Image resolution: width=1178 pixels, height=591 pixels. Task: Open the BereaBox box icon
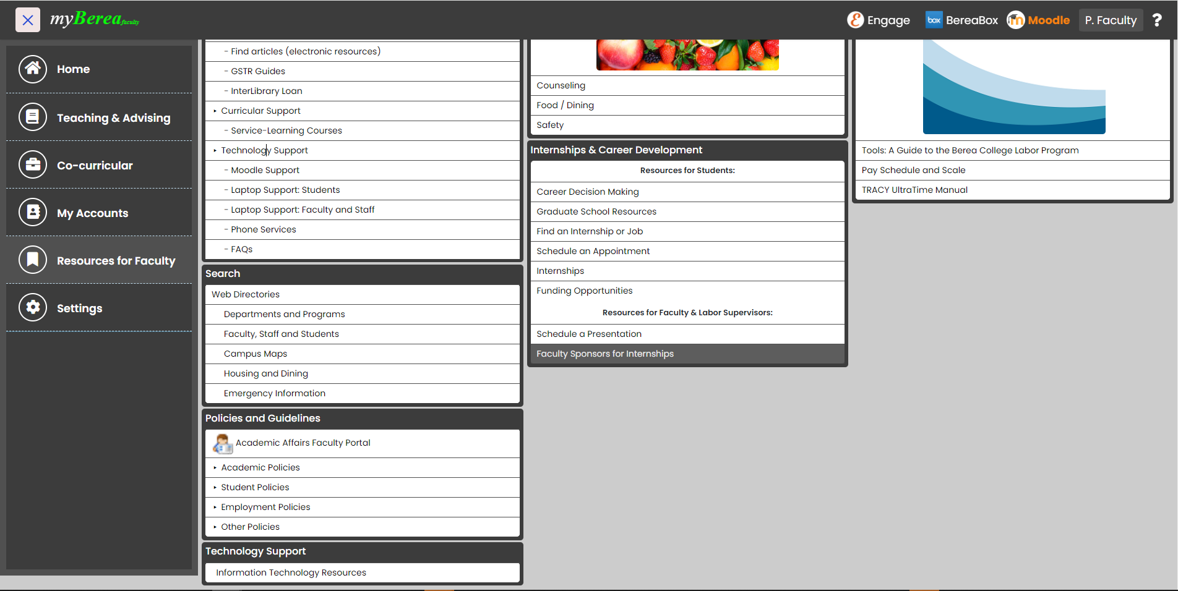pos(934,20)
